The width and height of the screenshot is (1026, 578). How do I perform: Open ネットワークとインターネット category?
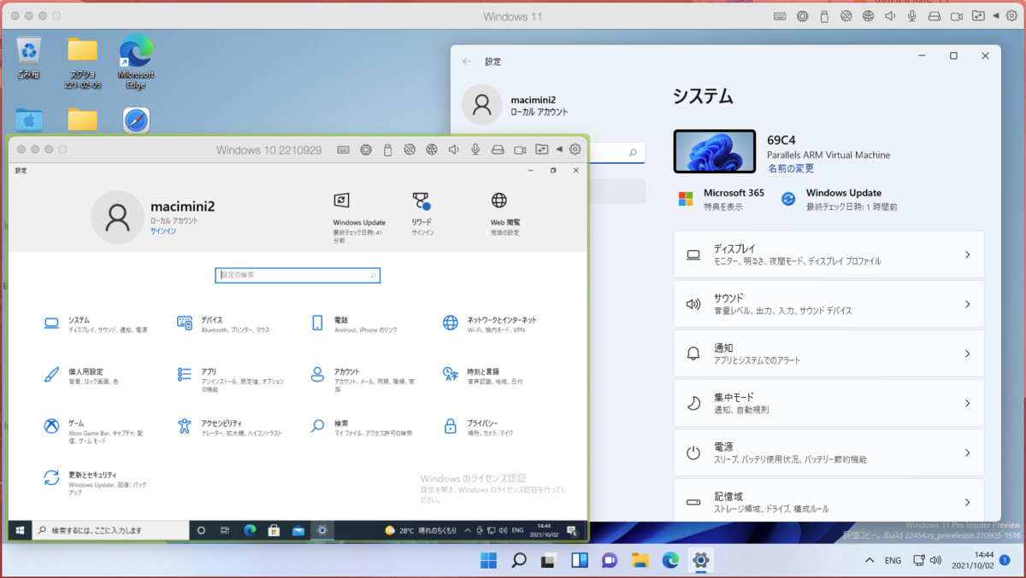[x=490, y=324]
